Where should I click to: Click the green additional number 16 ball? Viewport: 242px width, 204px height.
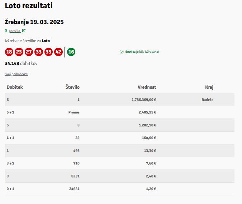(71, 52)
